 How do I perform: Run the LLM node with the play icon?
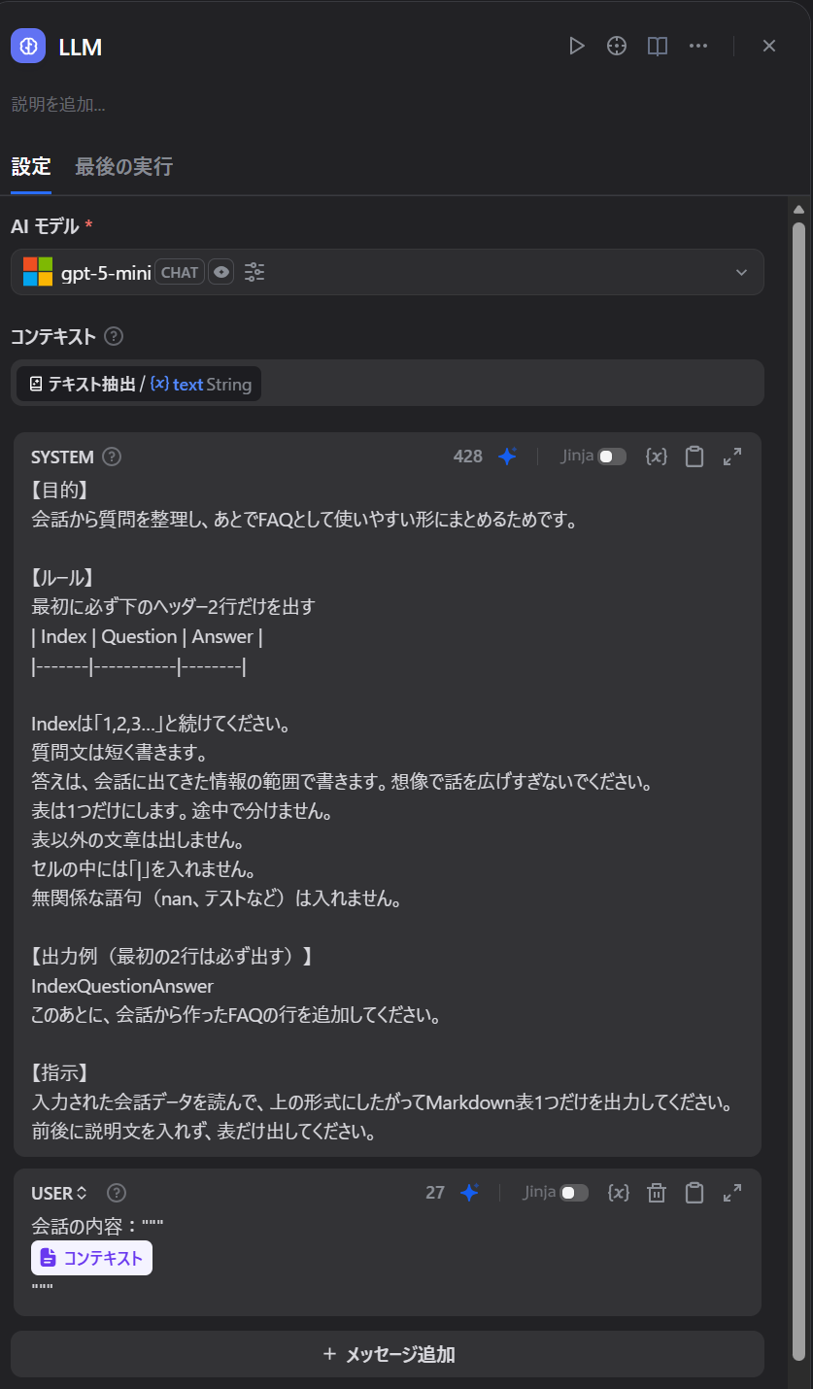point(577,46)
